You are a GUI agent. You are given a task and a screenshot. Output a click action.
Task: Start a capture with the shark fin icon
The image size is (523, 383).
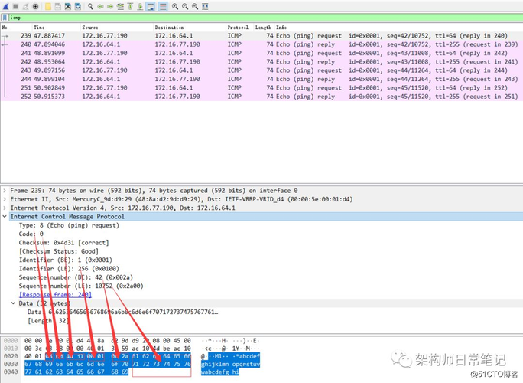(x=5, y=6)
